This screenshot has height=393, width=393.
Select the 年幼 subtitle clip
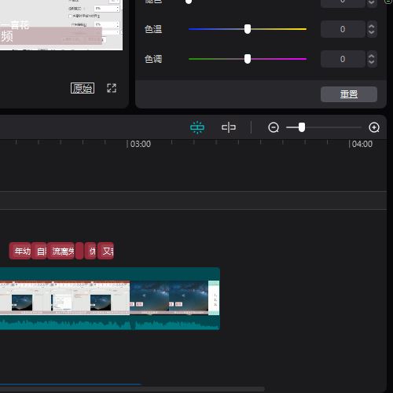click(20, 251)
